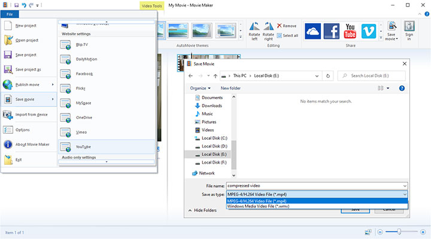
Task: Select Local Disk (C:)
Action: coord(211,138)
